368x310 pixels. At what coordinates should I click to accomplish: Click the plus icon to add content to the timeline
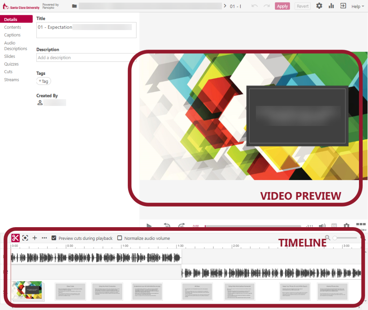pos(35,238)
